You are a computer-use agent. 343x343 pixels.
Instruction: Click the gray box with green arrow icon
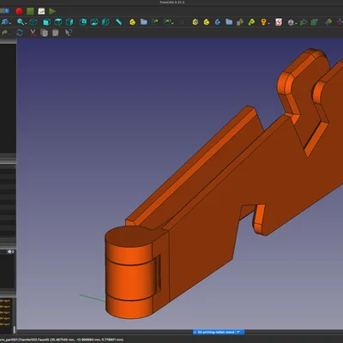[240, 22]
